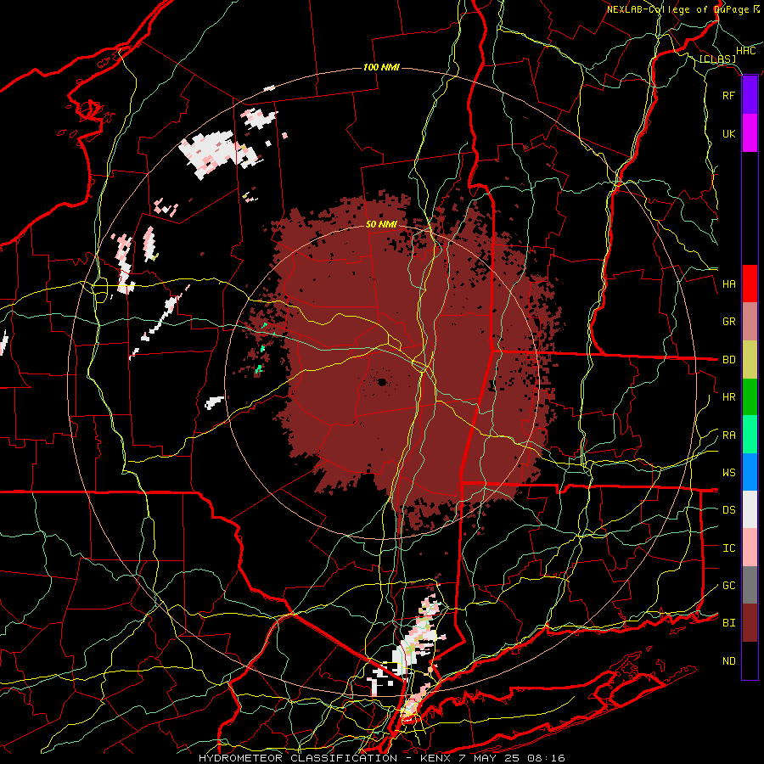764x764 pixels.
Task: Select the HR legend label
Action: pyautogui.click(x=728, y=397)
